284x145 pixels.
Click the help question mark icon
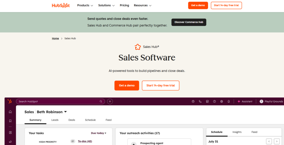[214, 102]
